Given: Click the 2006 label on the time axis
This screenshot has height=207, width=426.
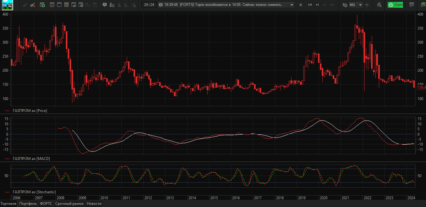Looking at the screenshot, I should tap(16, 198).
